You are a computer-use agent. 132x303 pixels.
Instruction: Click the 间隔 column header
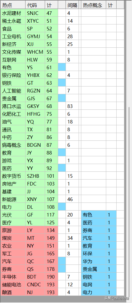[72, 5]
